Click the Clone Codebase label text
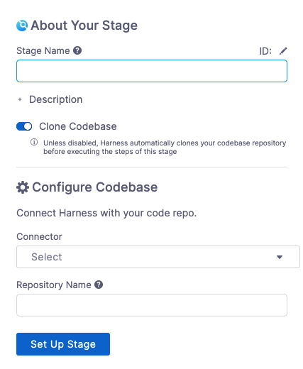The width and height of the screenshot is (303, 369). click(78, 126)
